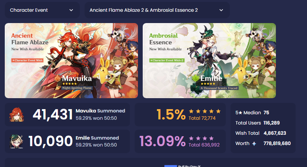Click the Dendro element icon beside Emilie
This screenshot has height=167, width=307.
(x=195, y=78)
